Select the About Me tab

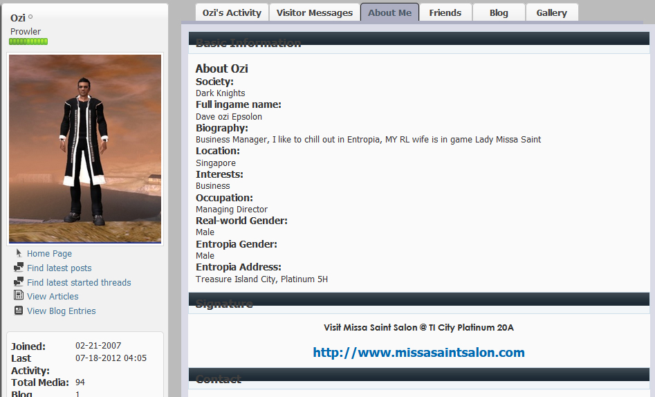coord(389,12)
